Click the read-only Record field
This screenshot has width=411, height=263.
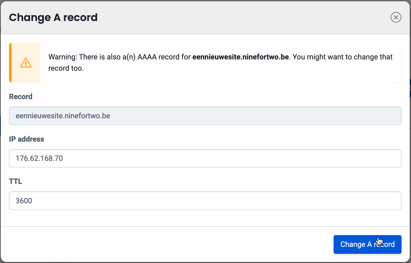click(x=205, y=116)
